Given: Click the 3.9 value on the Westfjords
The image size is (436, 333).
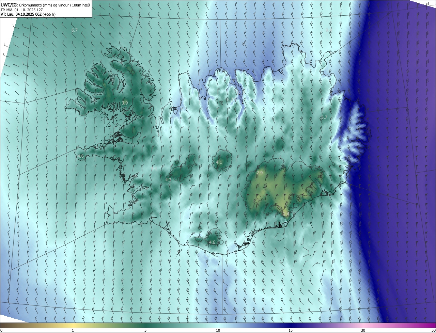Looking at the screenshot, I should pyautogui.click(x=125, y=103).
